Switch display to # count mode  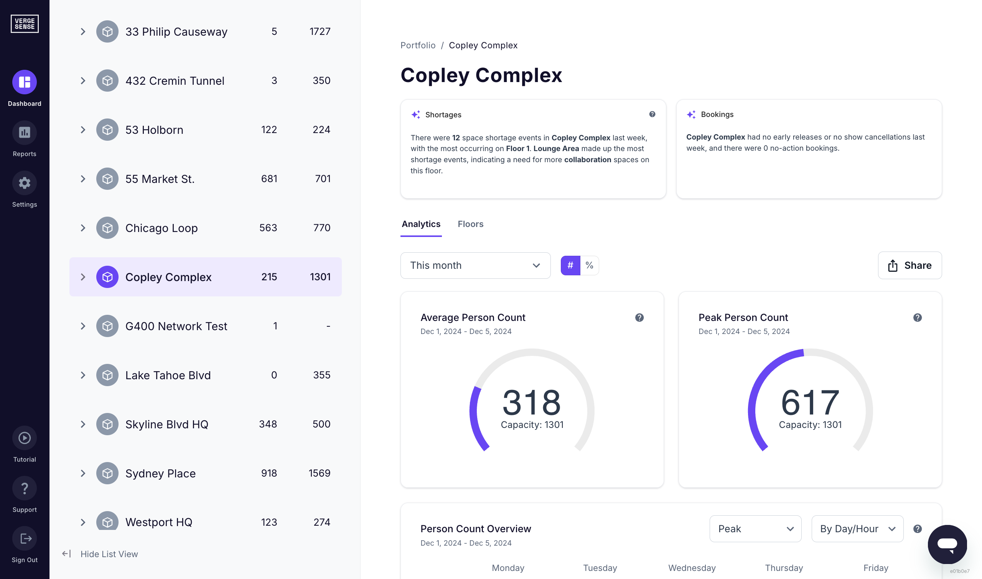coord(570,265)
